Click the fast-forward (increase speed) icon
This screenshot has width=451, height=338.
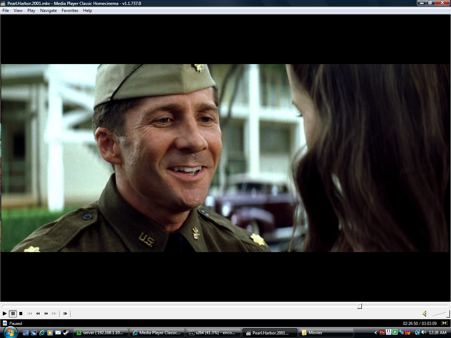point(46,313)
